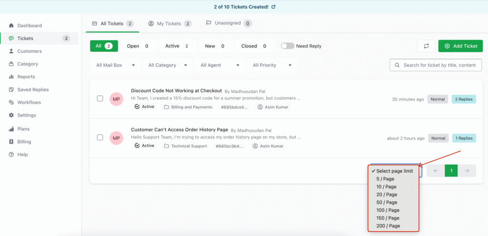Screen dimensions: 488x236
Task: Toggle the Need Reply switch
Action: [287, 46]
